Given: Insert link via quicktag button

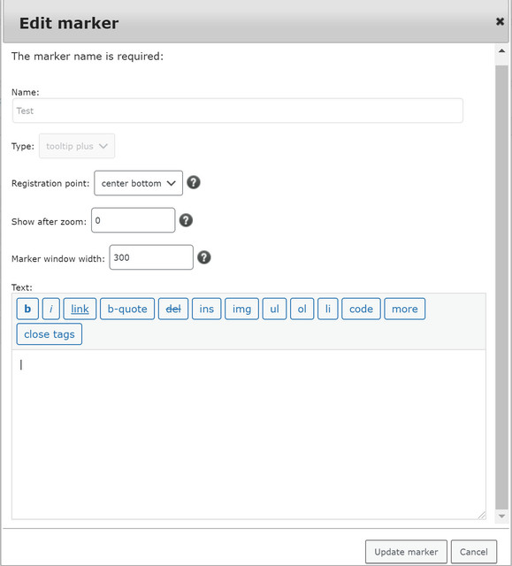Looking at the screenshot, I should pos(80,309).
